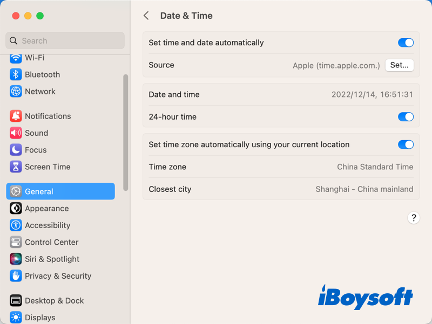Disable set time and date automatically
The image size is (432, 324).
pyautogui.click(x=406, y=43)
